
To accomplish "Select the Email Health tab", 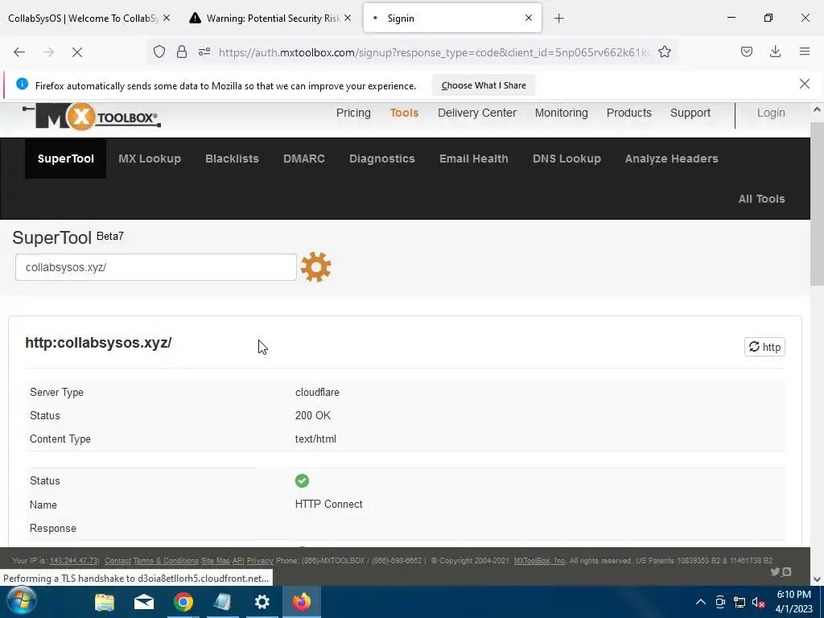I will pos(473,159).
